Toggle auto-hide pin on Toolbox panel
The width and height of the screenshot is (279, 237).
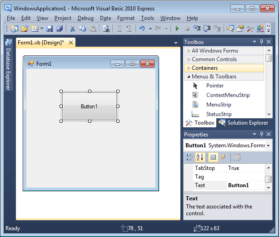pyautogui.click(x=261, y=42)
